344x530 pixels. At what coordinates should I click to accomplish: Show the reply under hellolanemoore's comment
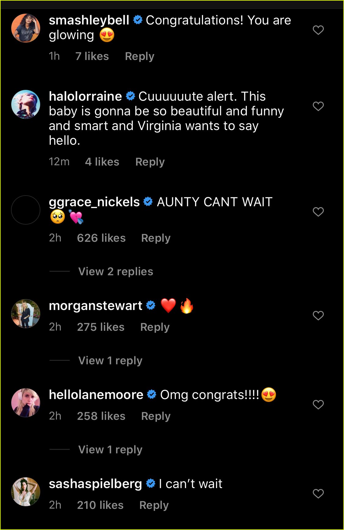[x=110, y=450]
